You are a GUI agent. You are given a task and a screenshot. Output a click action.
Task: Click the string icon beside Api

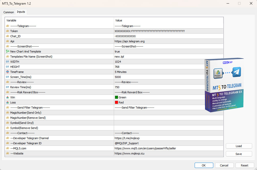pyautogui.click(x=7, y=41)
